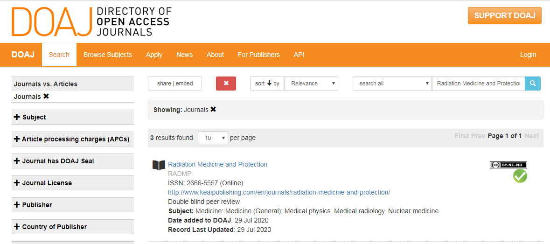This screenshot has height=244, width=550.
Task: Click the search text input field
Action: [478, 84]
